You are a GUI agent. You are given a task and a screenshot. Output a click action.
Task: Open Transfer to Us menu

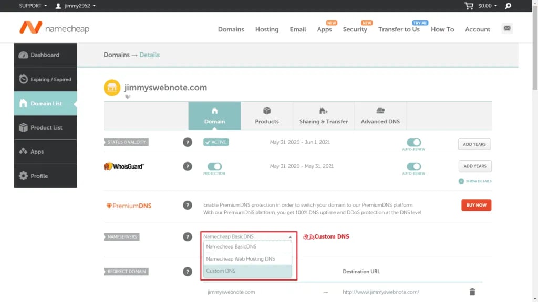(399, 29)
